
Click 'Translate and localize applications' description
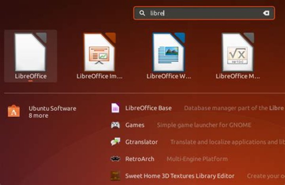tap(227, 142)
